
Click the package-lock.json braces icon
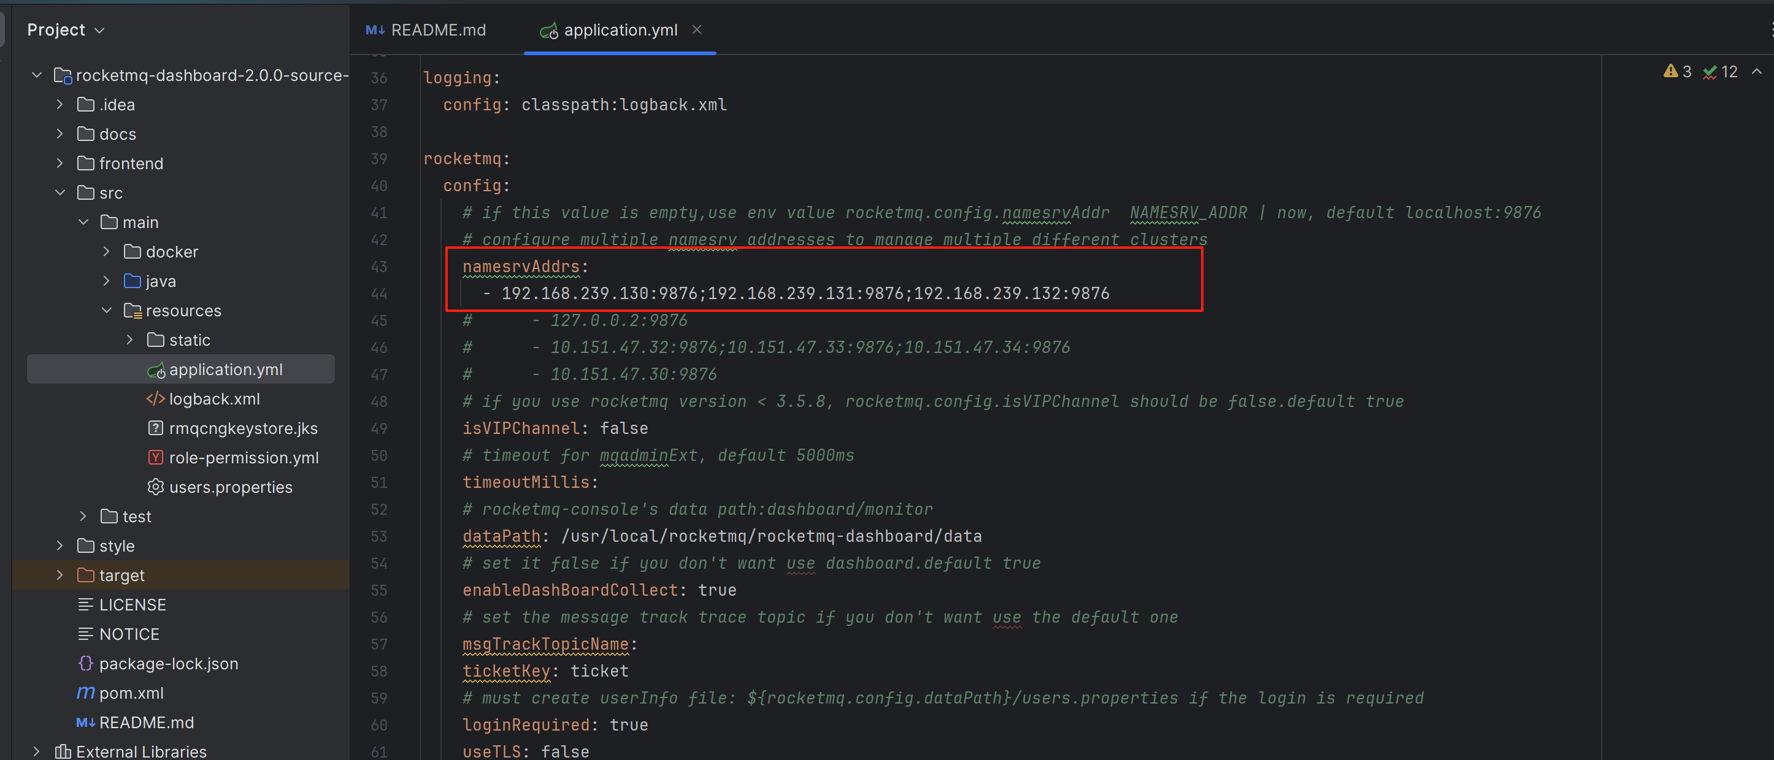85,663
